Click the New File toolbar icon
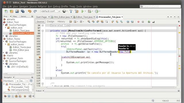 (x=6, y=11)
